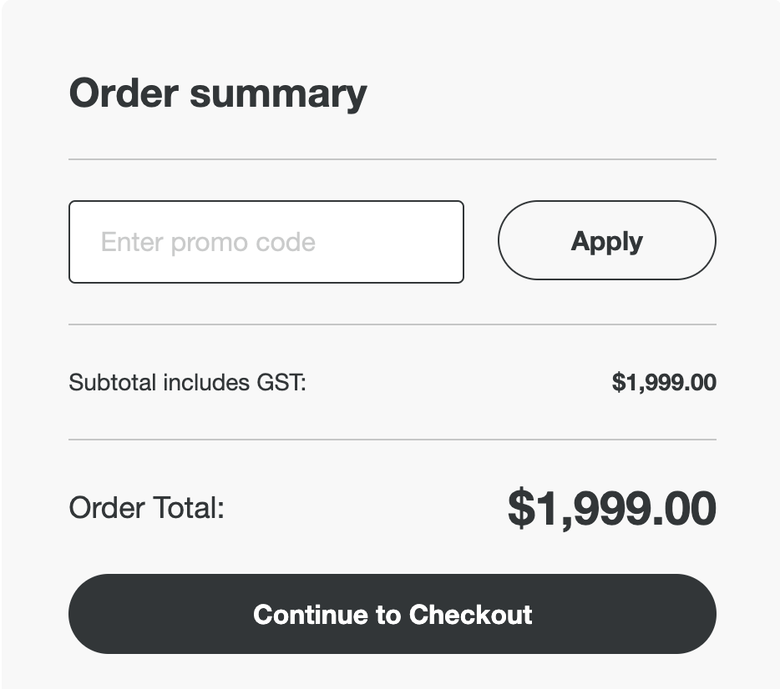Viewport: 780px width, 689px height.
Task: Click the rounded Apply pill button
Action: 606,241
